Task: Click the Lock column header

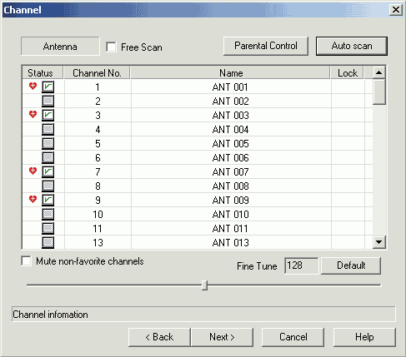Action: coord(347,72)
